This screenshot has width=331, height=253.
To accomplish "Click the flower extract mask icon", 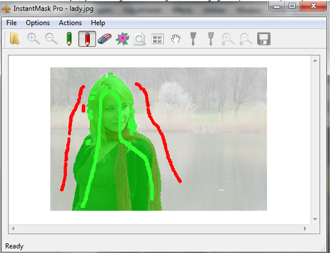I will pos(122,39).
